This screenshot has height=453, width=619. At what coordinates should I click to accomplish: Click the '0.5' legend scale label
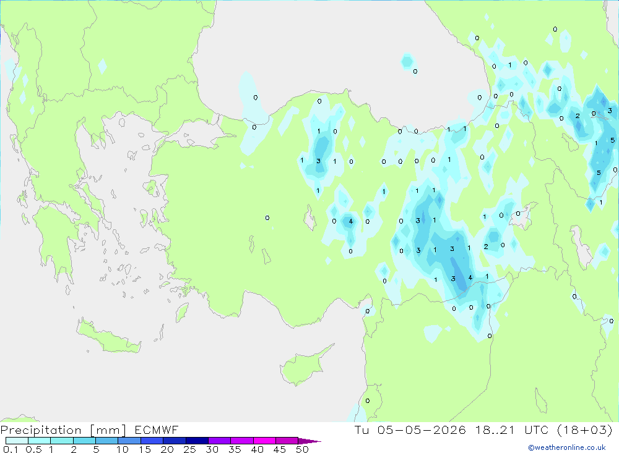point(33,449)
